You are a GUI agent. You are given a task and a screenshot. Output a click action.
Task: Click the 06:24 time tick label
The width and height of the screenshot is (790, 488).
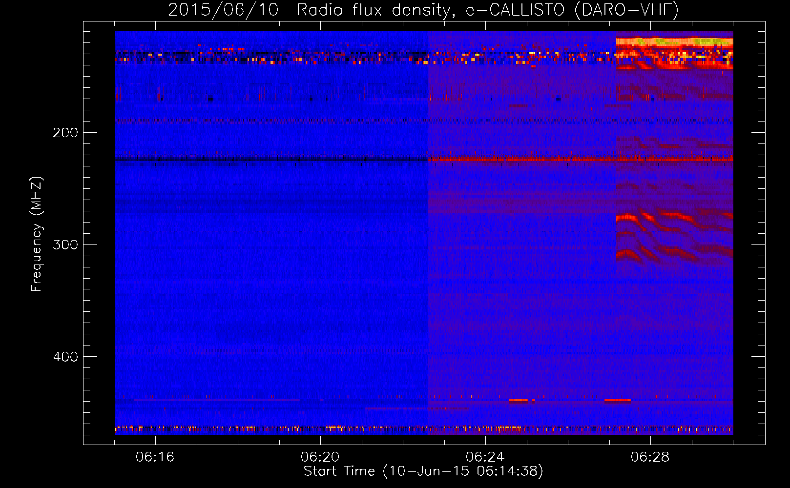(x=485, y=457)
